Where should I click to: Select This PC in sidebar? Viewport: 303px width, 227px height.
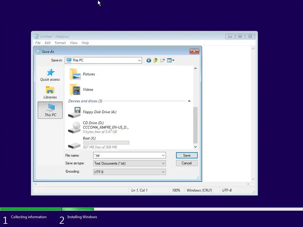click(50, 110)
